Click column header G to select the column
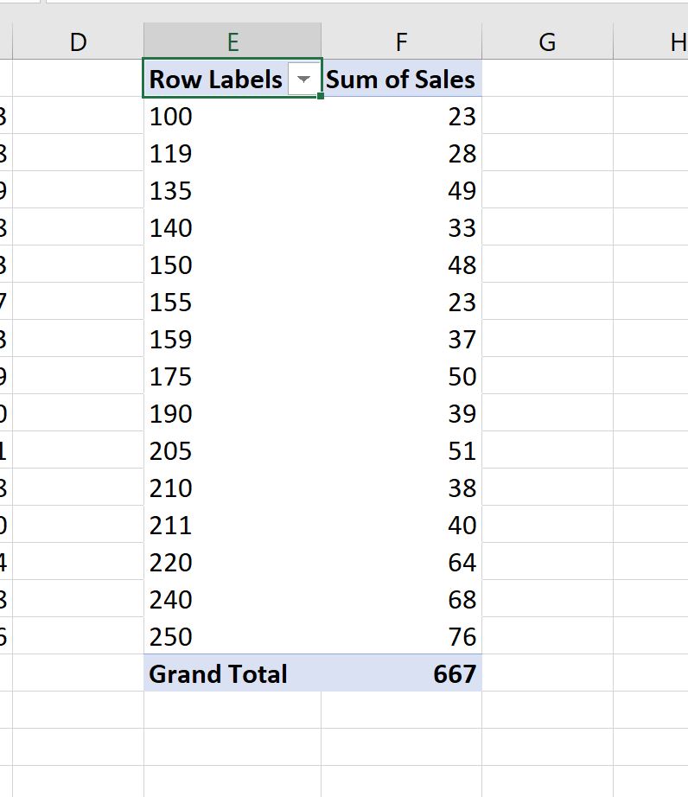Viewport: 688px width, 797px height. (548, 40)
